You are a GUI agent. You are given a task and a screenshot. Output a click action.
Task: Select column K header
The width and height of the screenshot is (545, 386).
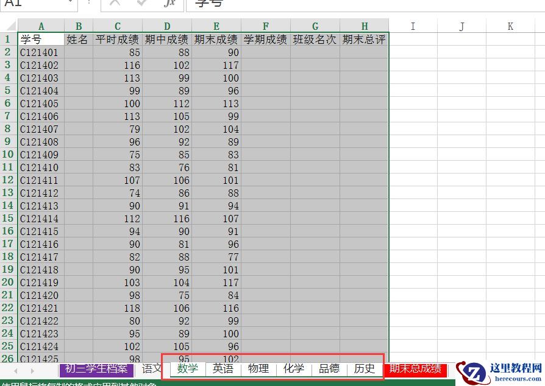pyautogui.click(x=510, y=26)
